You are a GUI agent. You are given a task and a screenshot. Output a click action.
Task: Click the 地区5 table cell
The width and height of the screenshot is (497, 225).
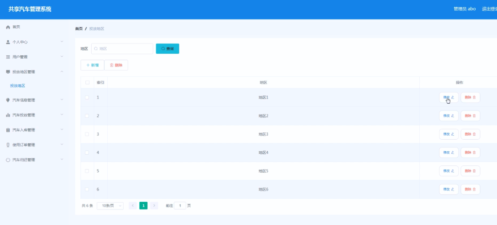264,171
